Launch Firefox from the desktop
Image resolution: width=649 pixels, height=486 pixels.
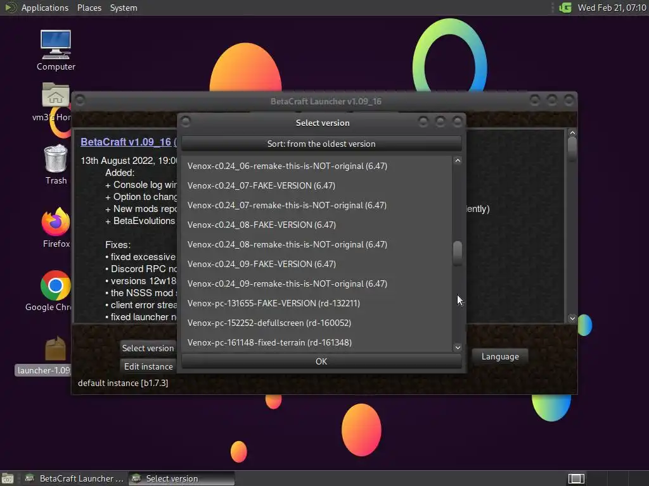tap(56, 227)
